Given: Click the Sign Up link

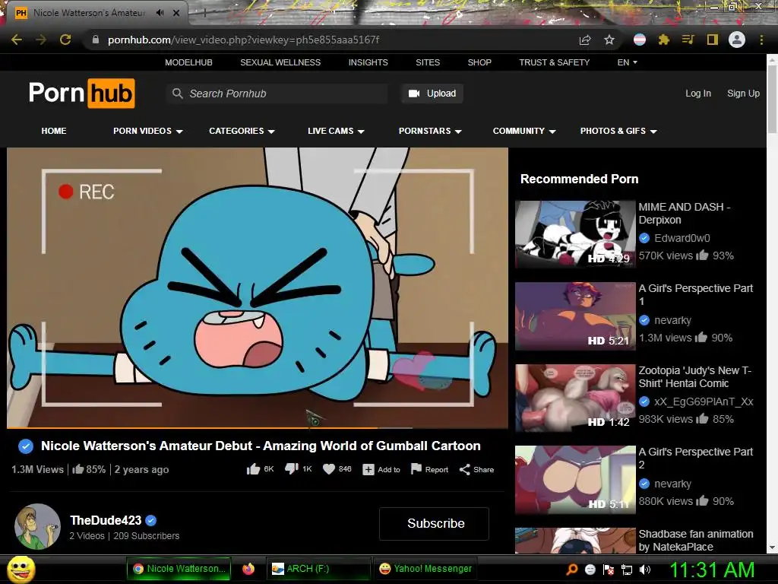Looking at the screenshot, I should 743,94.
